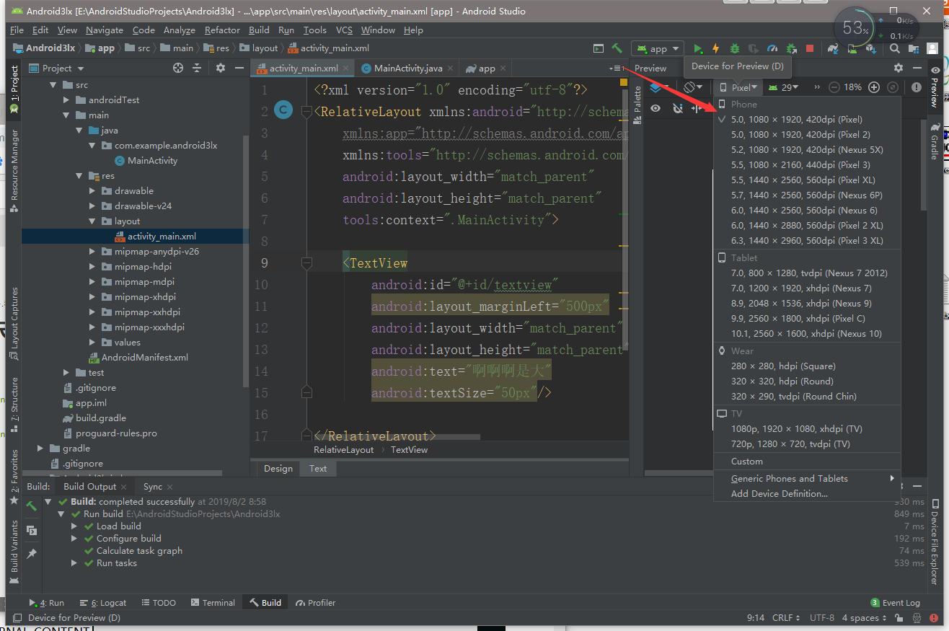Open Project panel gear settings
The width and height of the screenshot is (949, 631).
[x=221, y=68]
